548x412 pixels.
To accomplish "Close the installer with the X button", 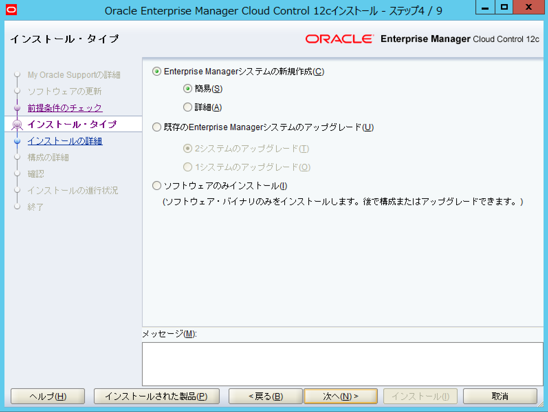I will pyautogui.click(x=528, y=8).
